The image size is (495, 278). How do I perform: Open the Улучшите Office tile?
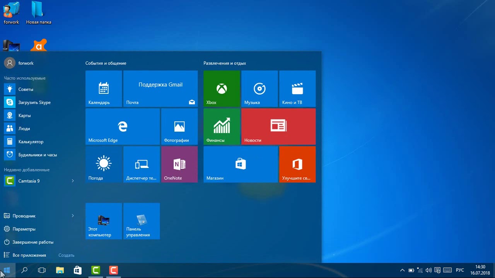[297, 164]
